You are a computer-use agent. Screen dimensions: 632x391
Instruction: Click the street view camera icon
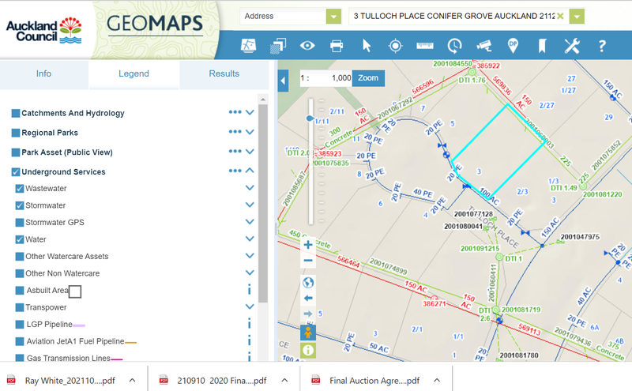tap(483, 46)
